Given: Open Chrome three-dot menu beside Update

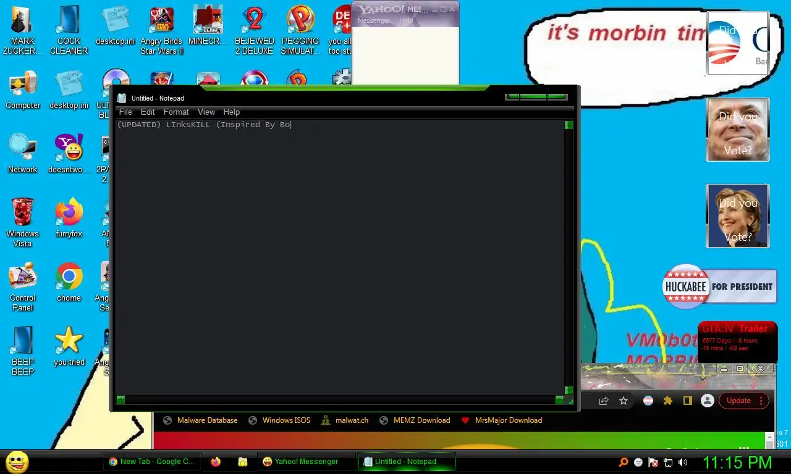Looking at the screenshot, I should [x=761, y=401].
